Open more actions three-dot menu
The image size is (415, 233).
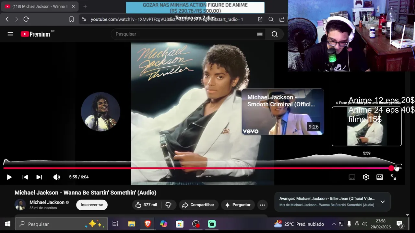click(x=262, y=205)
